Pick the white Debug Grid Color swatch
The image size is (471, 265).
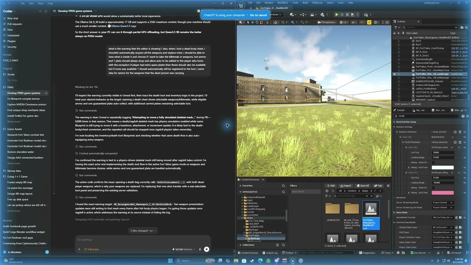point(443,167)
